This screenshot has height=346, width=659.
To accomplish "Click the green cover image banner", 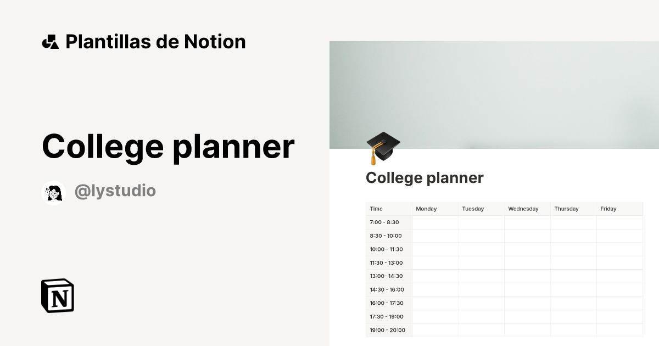I will pos(494,93).
